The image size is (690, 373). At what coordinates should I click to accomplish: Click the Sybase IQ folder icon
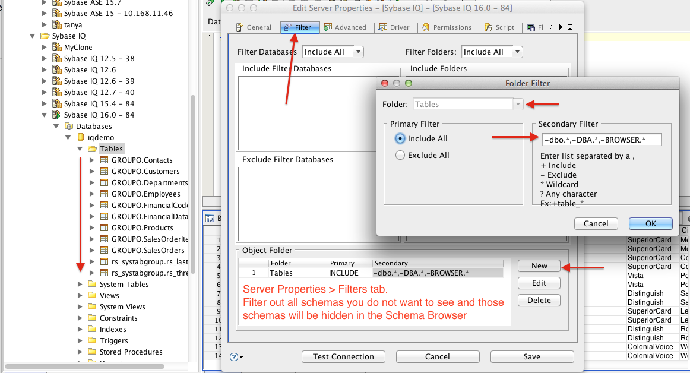[x=45, y=36]
